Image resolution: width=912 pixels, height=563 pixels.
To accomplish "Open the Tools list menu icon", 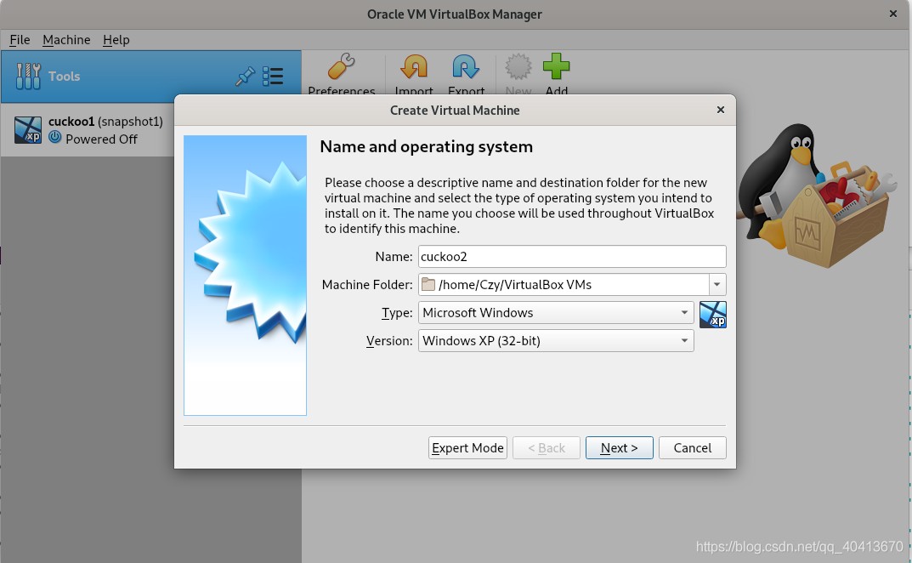I will 273,77.
